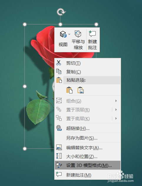Expand the 置于底层(K) submenu arrow
This screenshot has height=186, width=142.
[x=116, y=118]
